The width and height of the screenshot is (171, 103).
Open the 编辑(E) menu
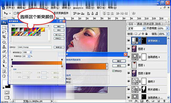[21, 8]
